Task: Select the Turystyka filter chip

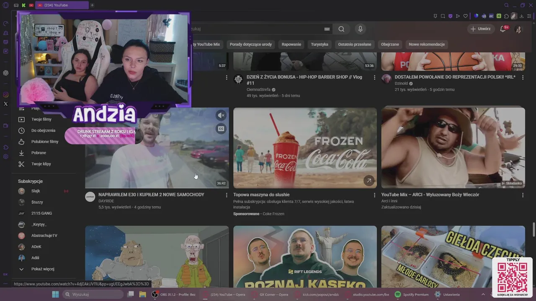Action: click(320, 44)
